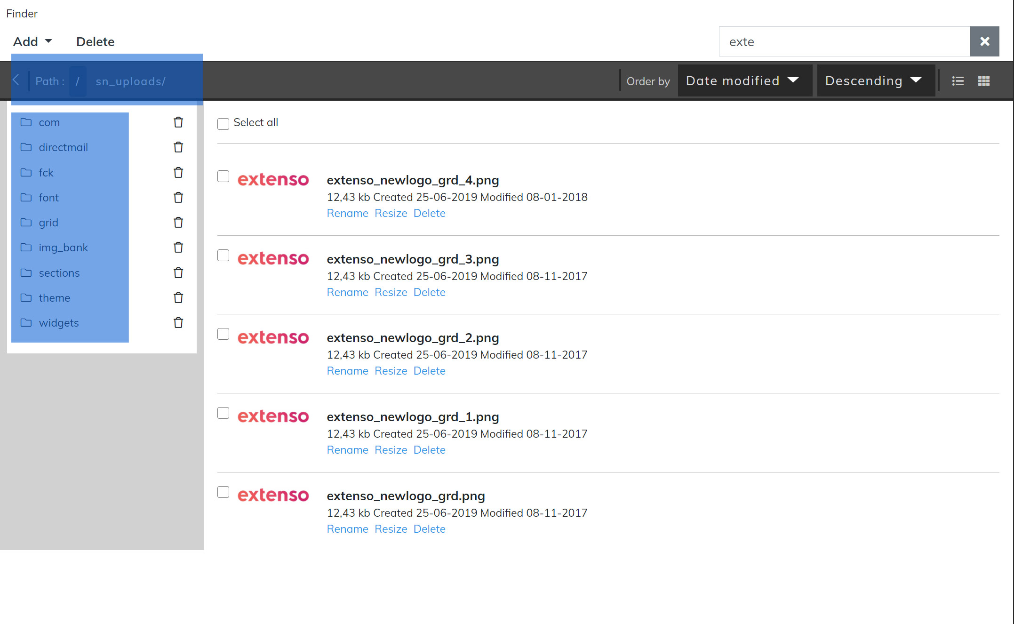
Task: Remove grid folder using trash icon
Action: point(178,223)
